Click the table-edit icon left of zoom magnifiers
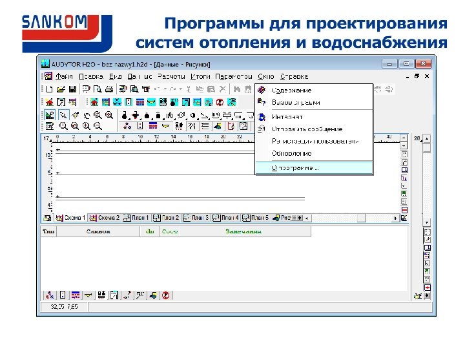This screenshot has width=465, height=349. 50,126
